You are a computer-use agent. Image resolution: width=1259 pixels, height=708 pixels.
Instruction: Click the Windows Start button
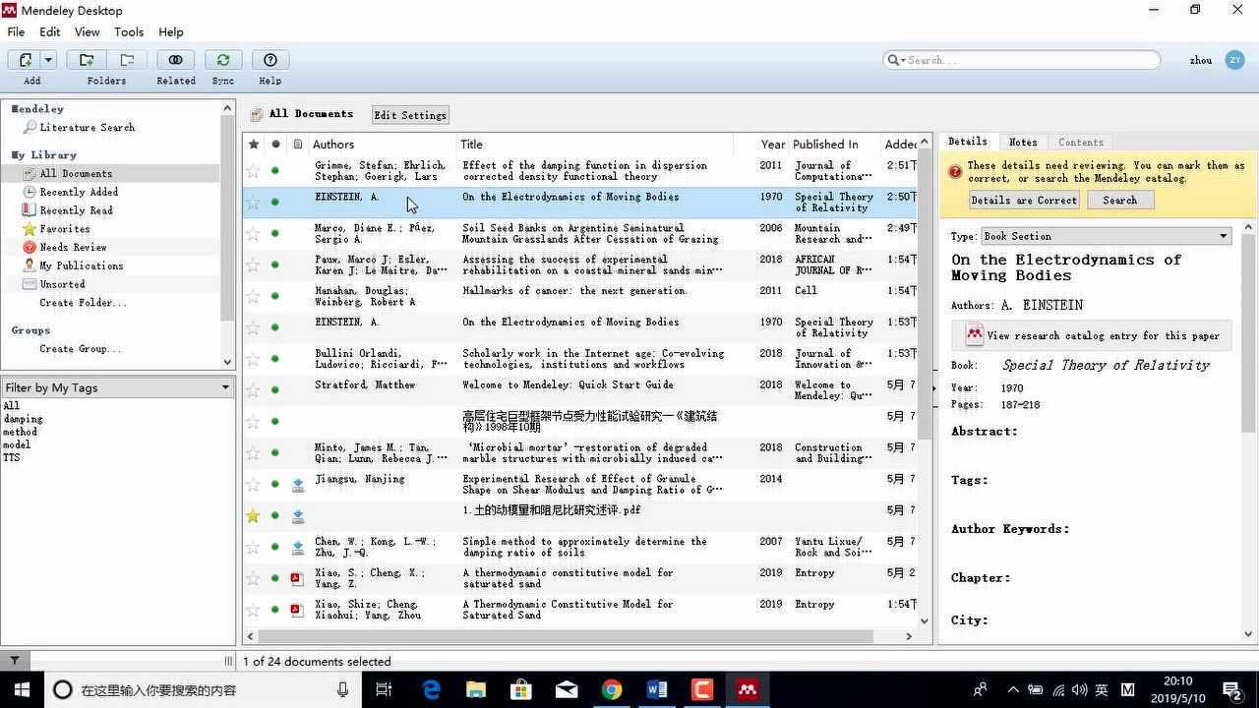[x=22, y=689]
